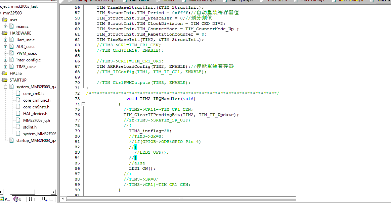Click the highlighted closing brace on line 84
Screen dimensions: 391x203
[136, 158]
